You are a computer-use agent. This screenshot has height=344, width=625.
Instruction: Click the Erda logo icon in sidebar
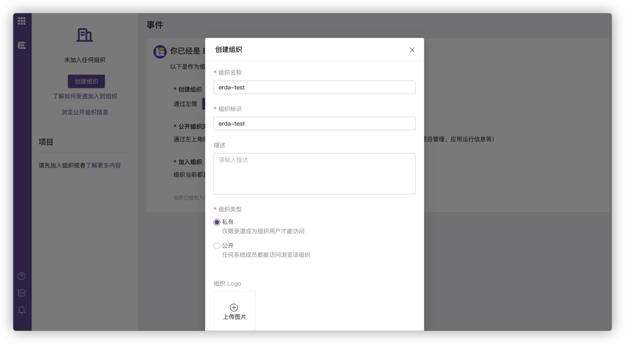[22, 45]
